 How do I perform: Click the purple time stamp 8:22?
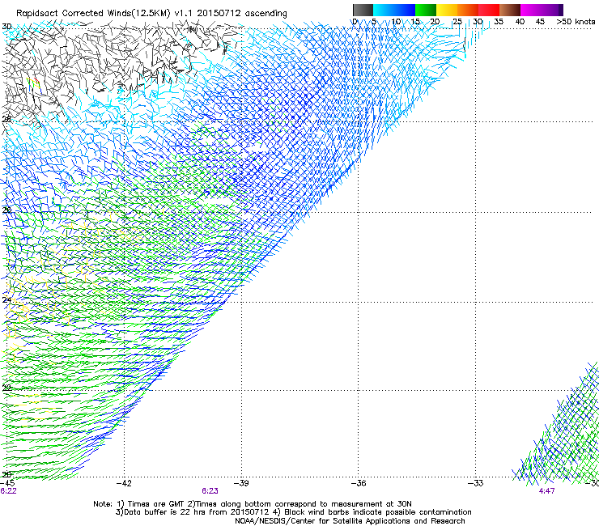coord(8,491)
